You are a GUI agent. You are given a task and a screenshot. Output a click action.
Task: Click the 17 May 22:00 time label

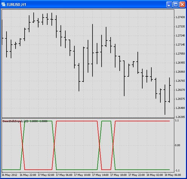pos(137,175)
